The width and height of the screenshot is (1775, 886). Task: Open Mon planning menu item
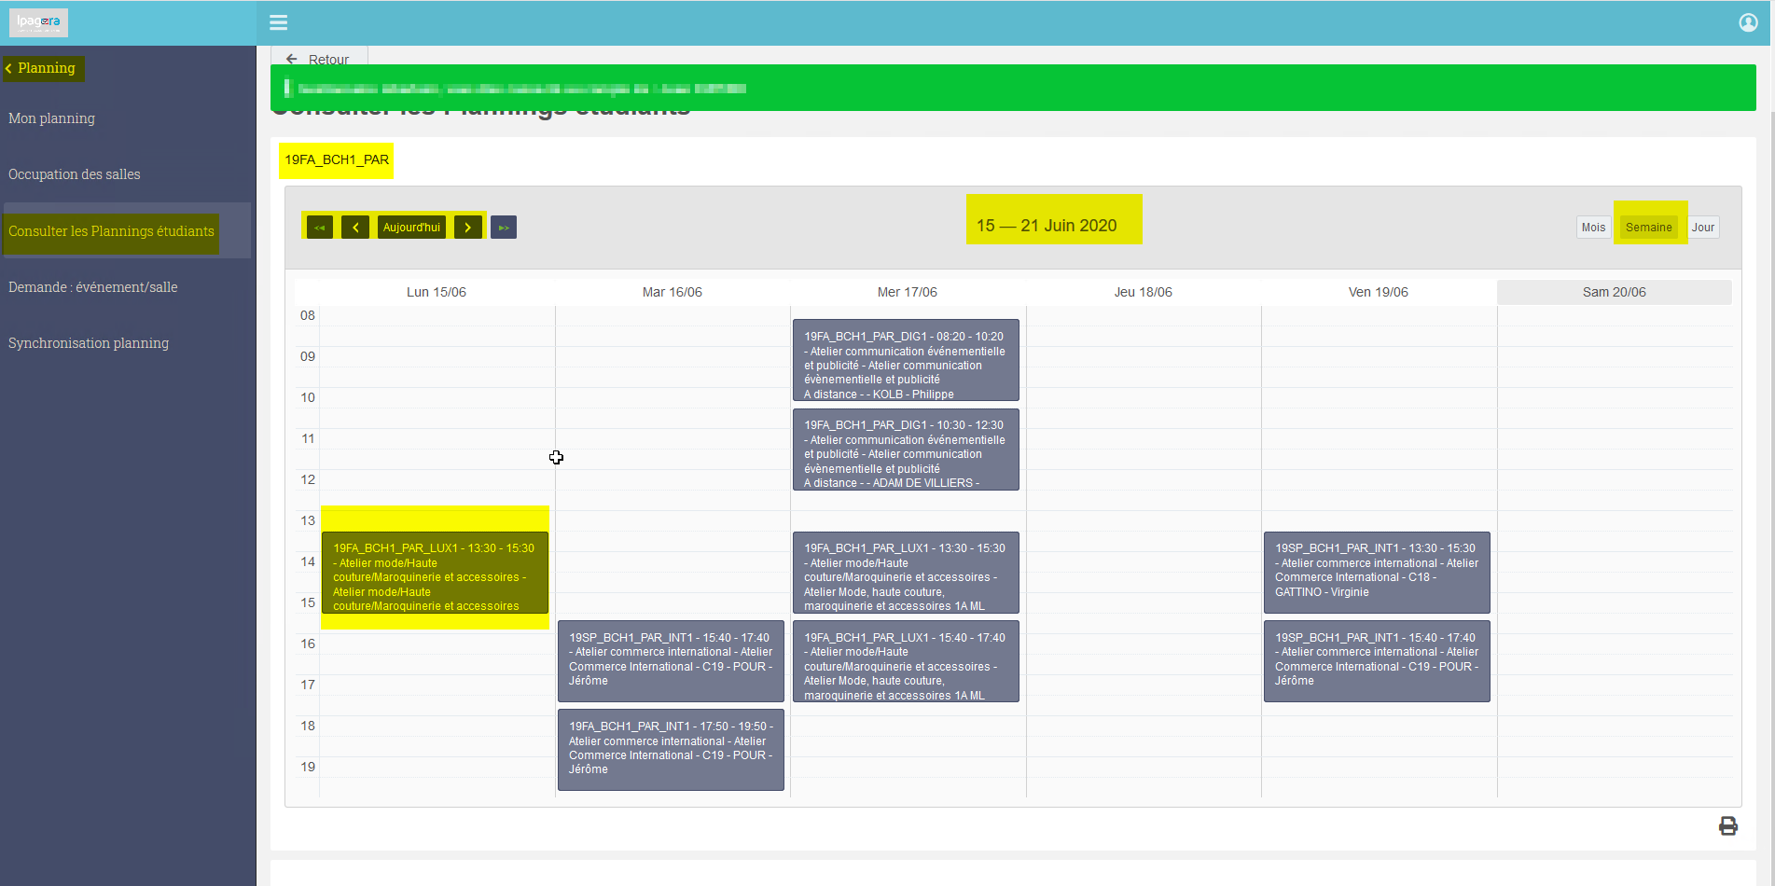tap(52, 118)
